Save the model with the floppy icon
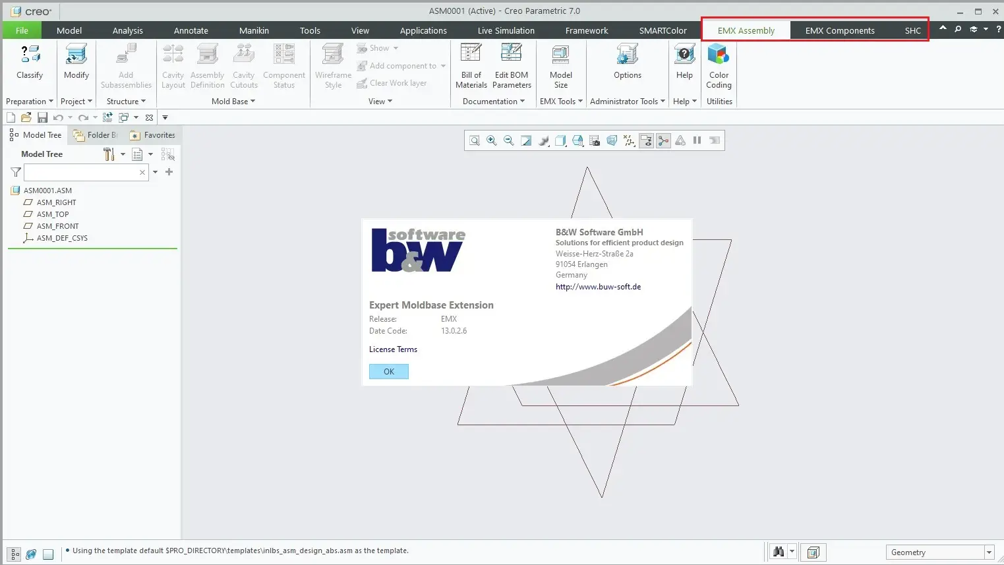1004x565 pixels. coord(42,117)
